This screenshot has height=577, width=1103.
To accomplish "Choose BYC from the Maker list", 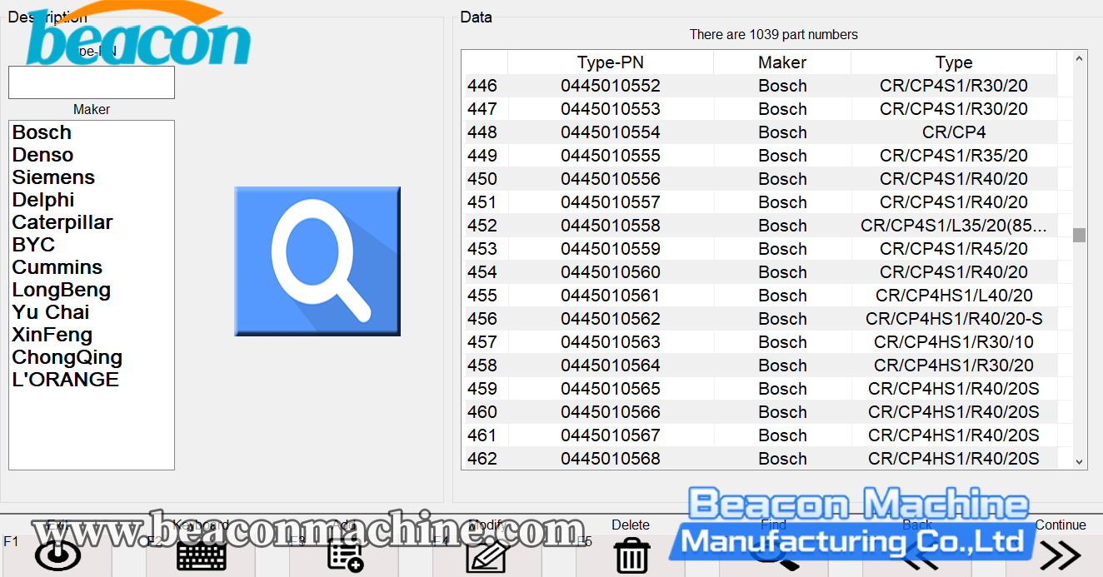I will tap(33, 245).
